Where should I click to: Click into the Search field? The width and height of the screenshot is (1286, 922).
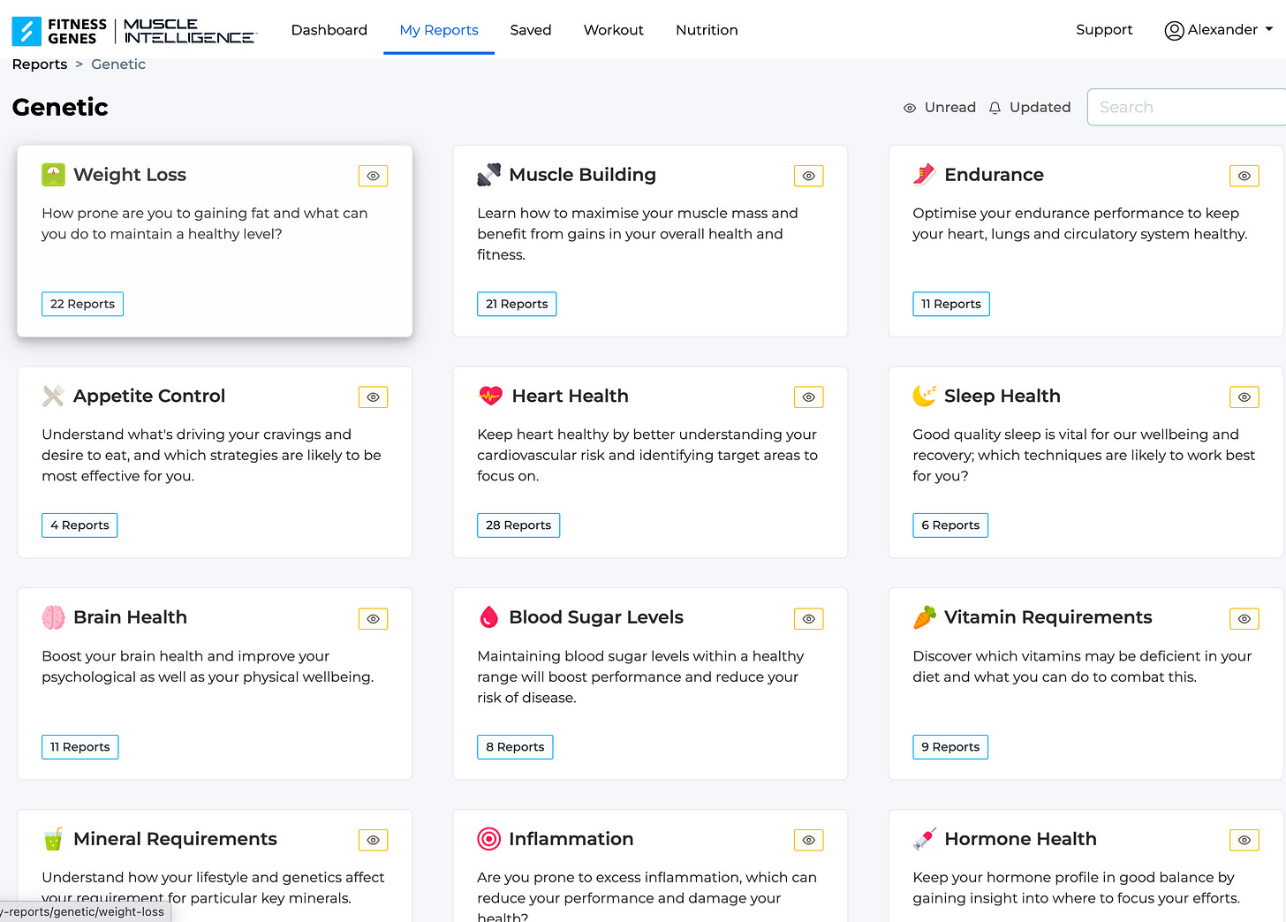click(1186, 107)
